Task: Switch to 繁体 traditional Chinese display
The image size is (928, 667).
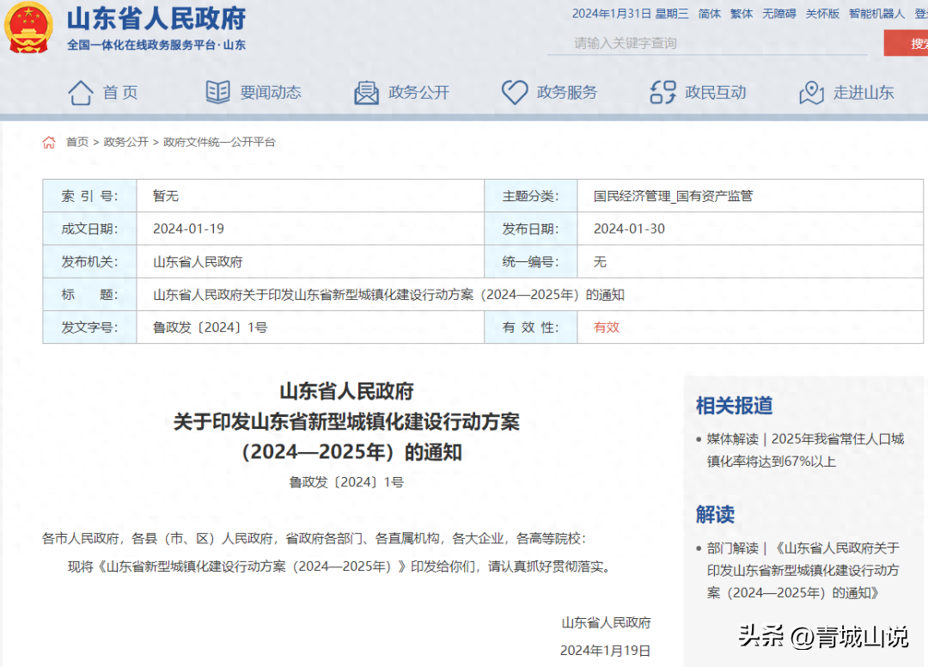Action: pyautogui.click(x=742, y=14)
